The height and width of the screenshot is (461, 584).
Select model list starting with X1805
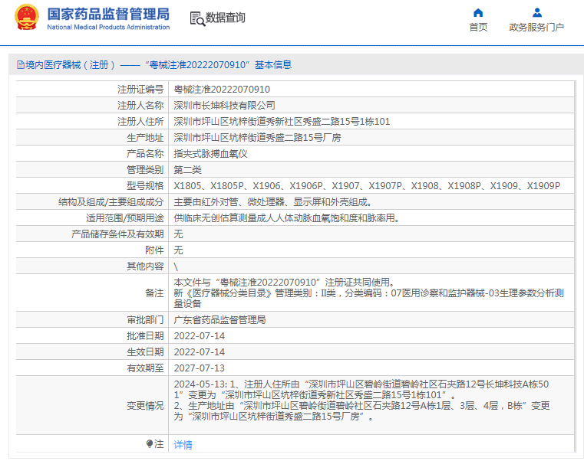pos(367,186)
